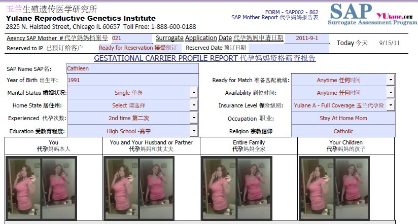Open the photo under the Your Children column
Viewport: 418px width, 224px height.
click(x=334, y=189)
